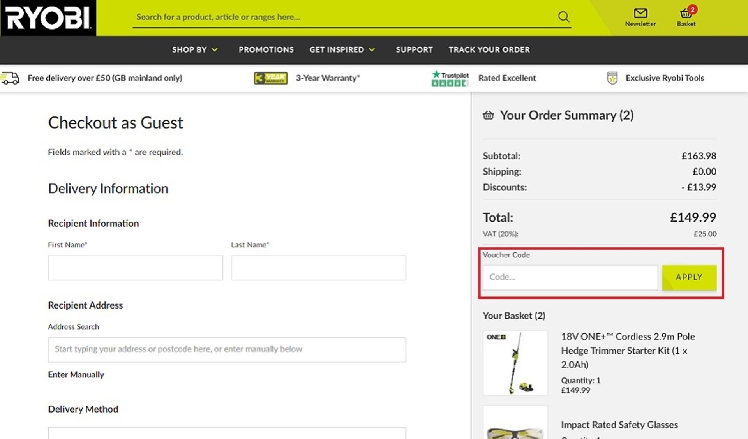
Task: Click the Enter Manually address link
Action: pyautogui.click(x=76, y=374)
